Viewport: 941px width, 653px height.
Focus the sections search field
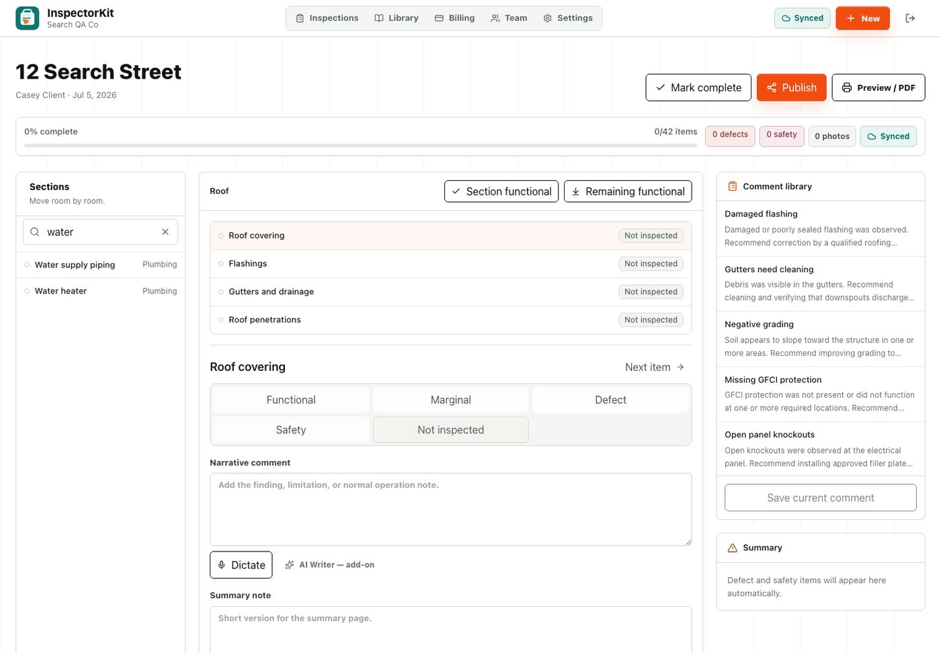[101, 232]
